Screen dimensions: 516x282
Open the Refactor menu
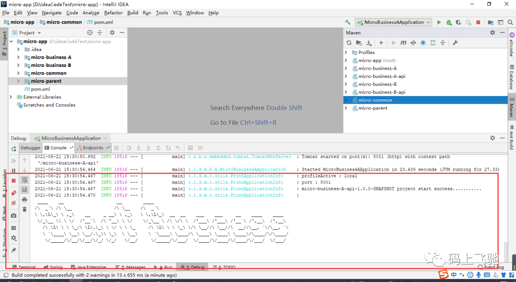113,13
